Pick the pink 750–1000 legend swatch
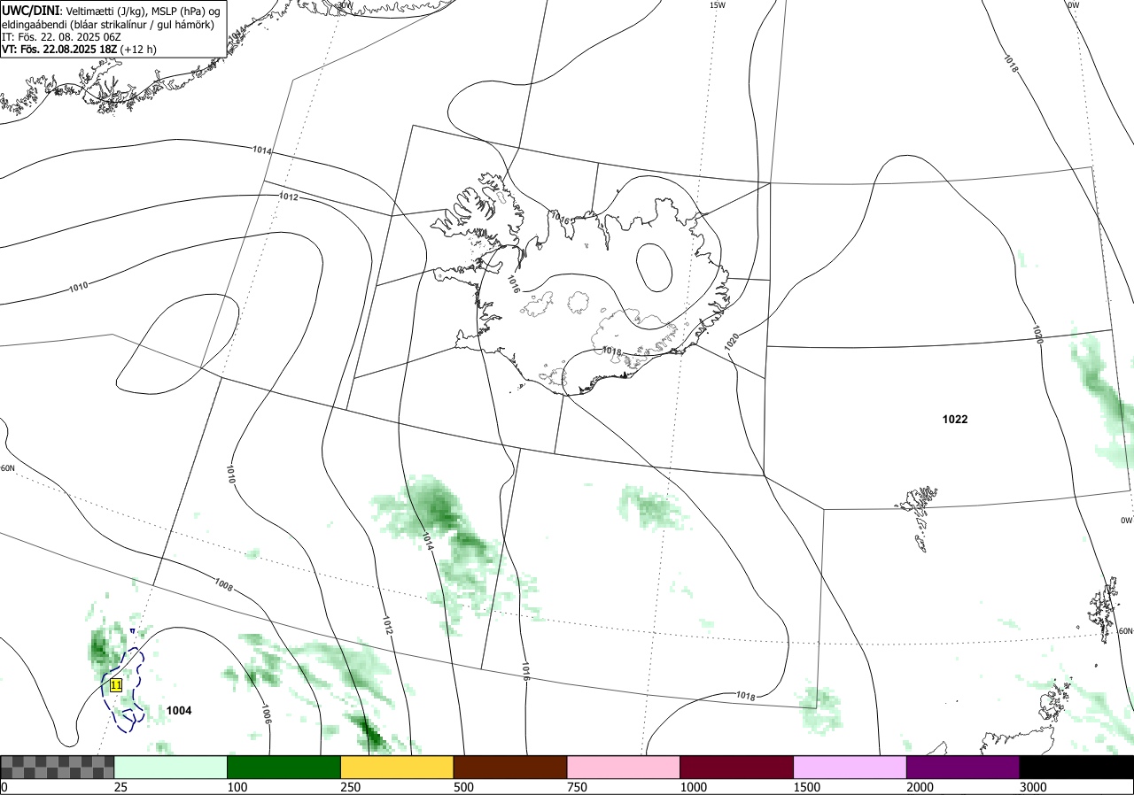 (624, 767)
